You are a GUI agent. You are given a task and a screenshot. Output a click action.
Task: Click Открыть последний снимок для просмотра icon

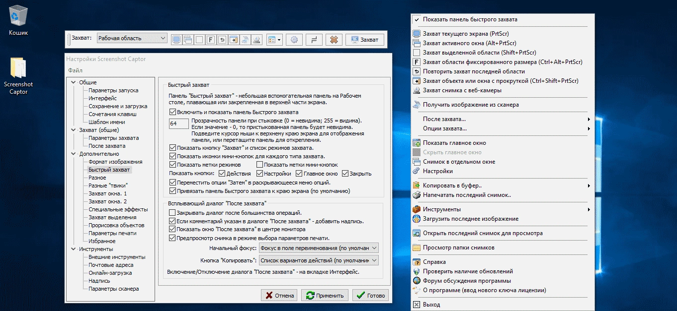coord(417,233)
